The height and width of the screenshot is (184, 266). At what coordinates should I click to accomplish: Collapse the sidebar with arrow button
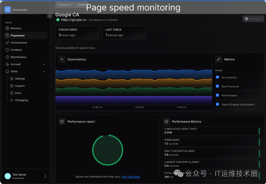coord(50,16)
